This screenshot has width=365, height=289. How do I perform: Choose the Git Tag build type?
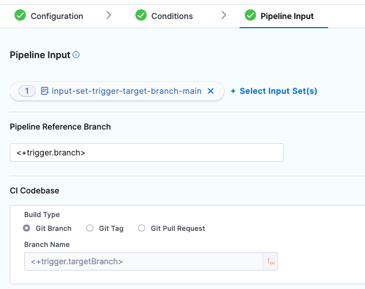(x=90, y=229)
